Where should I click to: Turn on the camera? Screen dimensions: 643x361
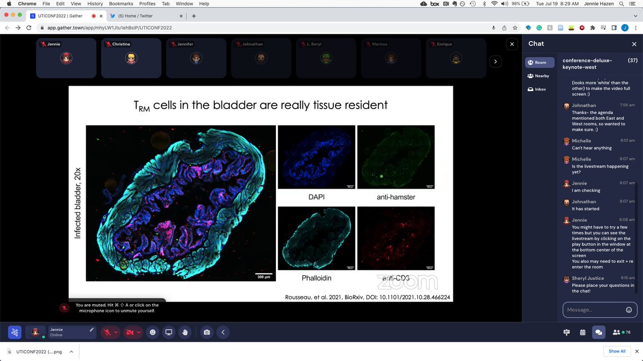pyautogui.click(x=129, y=332)
